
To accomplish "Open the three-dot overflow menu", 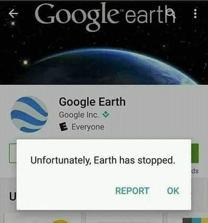I will [195, 14].
